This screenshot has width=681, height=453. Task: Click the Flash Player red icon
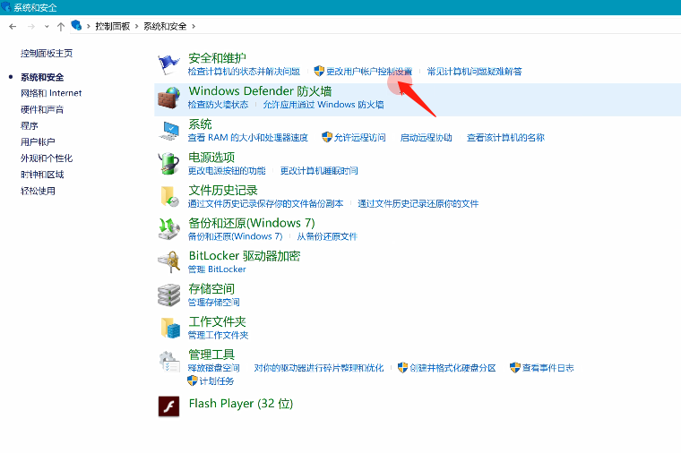pos(169,406)
